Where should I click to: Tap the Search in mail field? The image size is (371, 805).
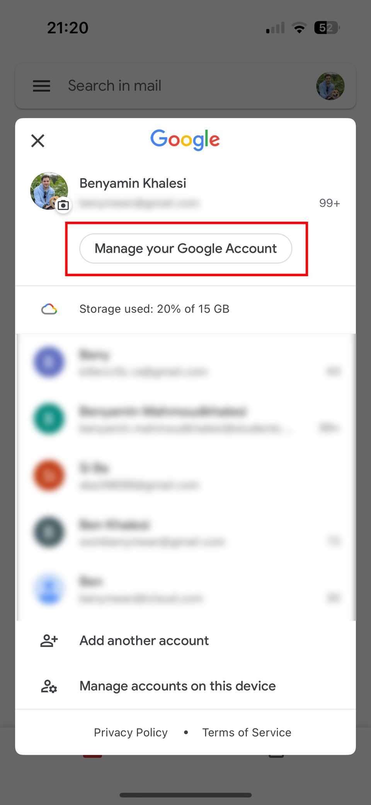point(115,85)
